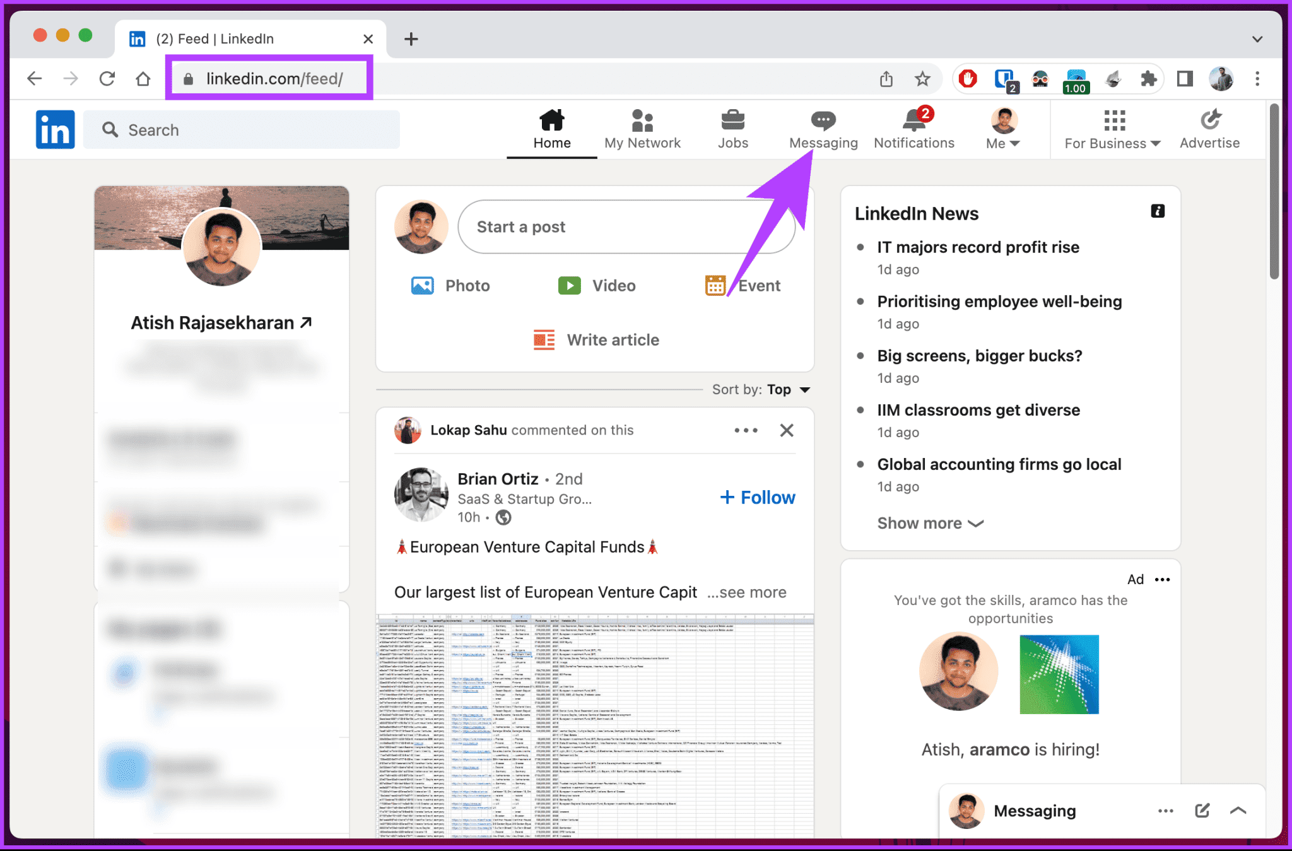Open tab search chevron

1257,39
